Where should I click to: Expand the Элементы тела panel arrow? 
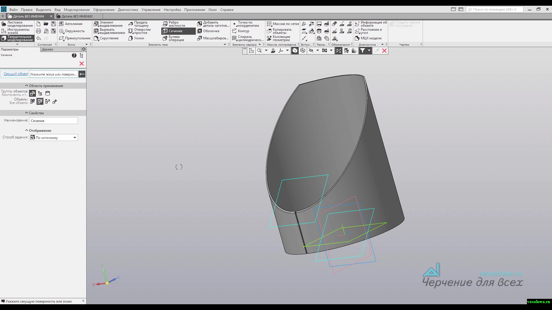click(225, 44)
